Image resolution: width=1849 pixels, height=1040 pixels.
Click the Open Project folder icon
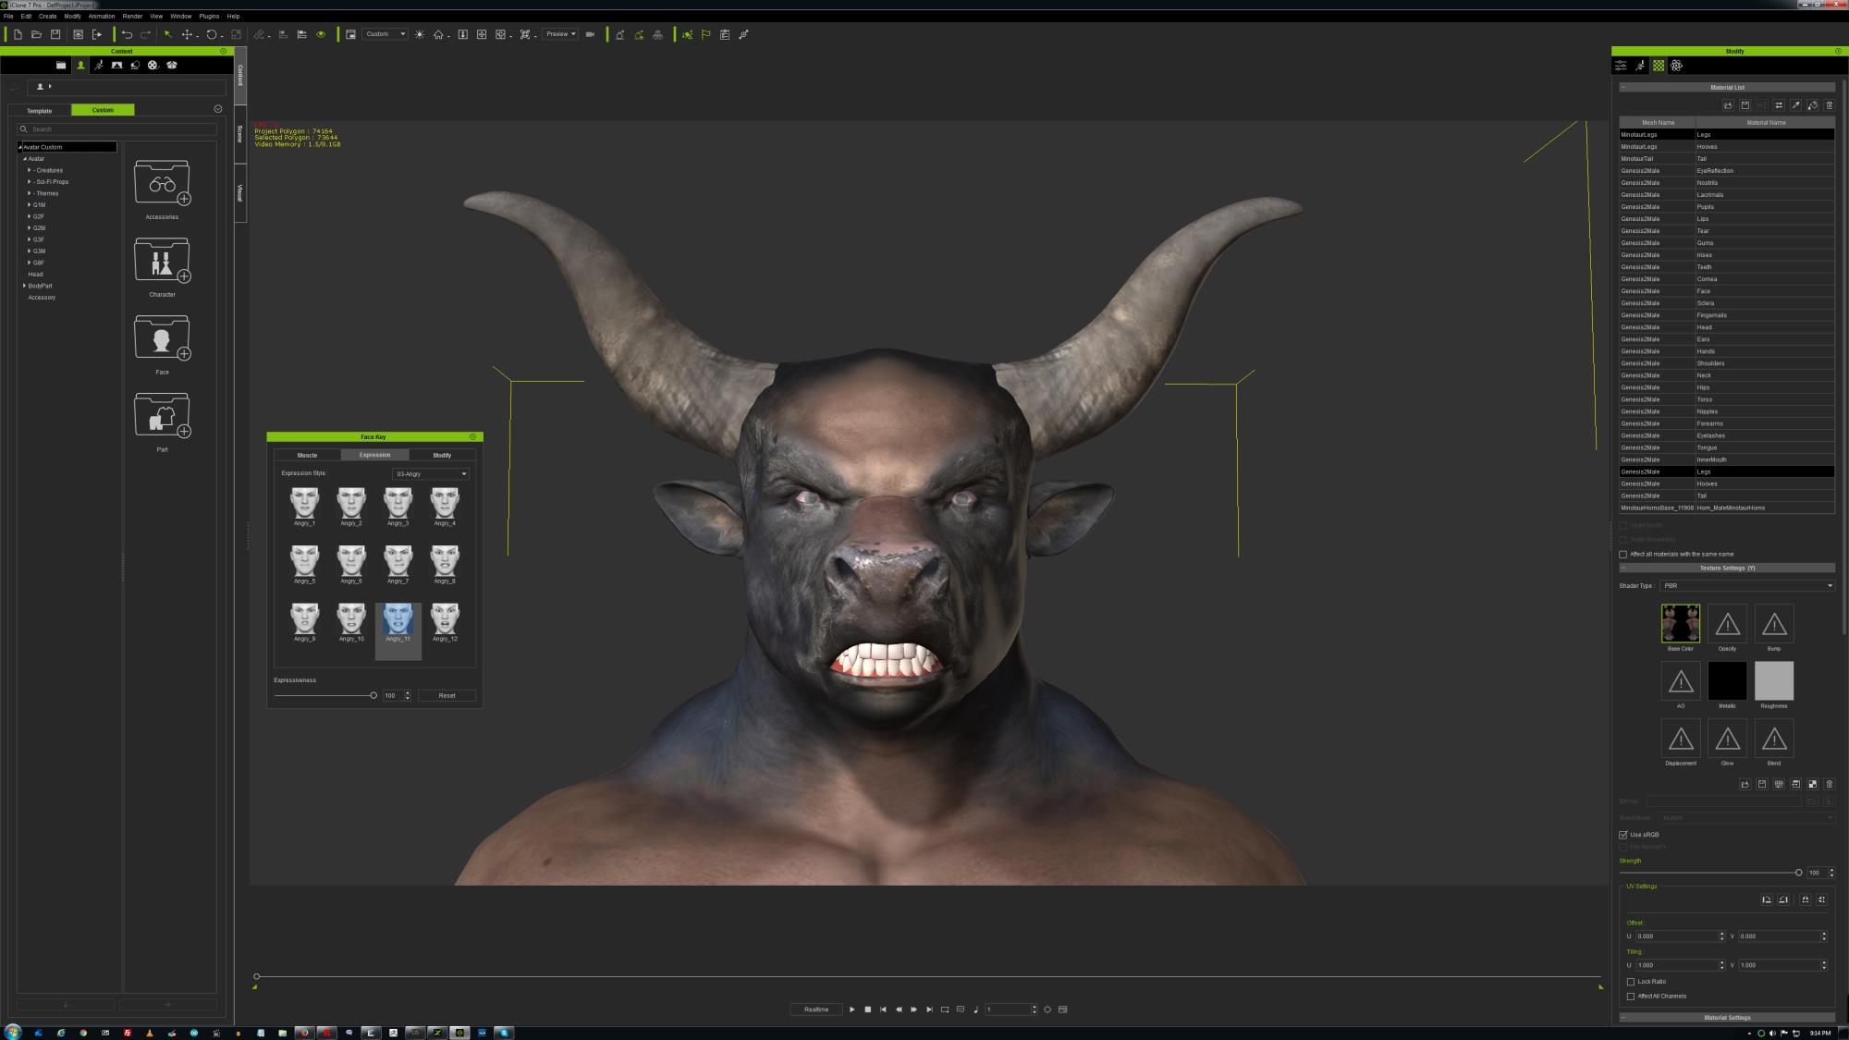36,34
